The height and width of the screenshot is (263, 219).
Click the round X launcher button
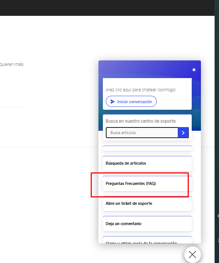tap(192, 255)
